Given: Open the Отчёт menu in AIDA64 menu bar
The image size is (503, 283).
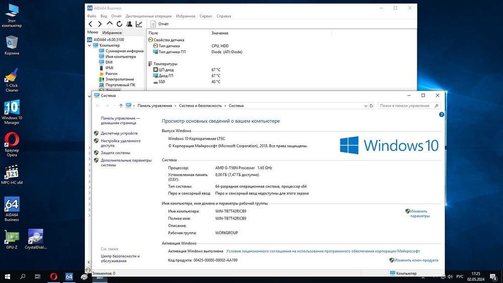Looking at the screenshot, I should pyautogui.click(x=116, y=16).
